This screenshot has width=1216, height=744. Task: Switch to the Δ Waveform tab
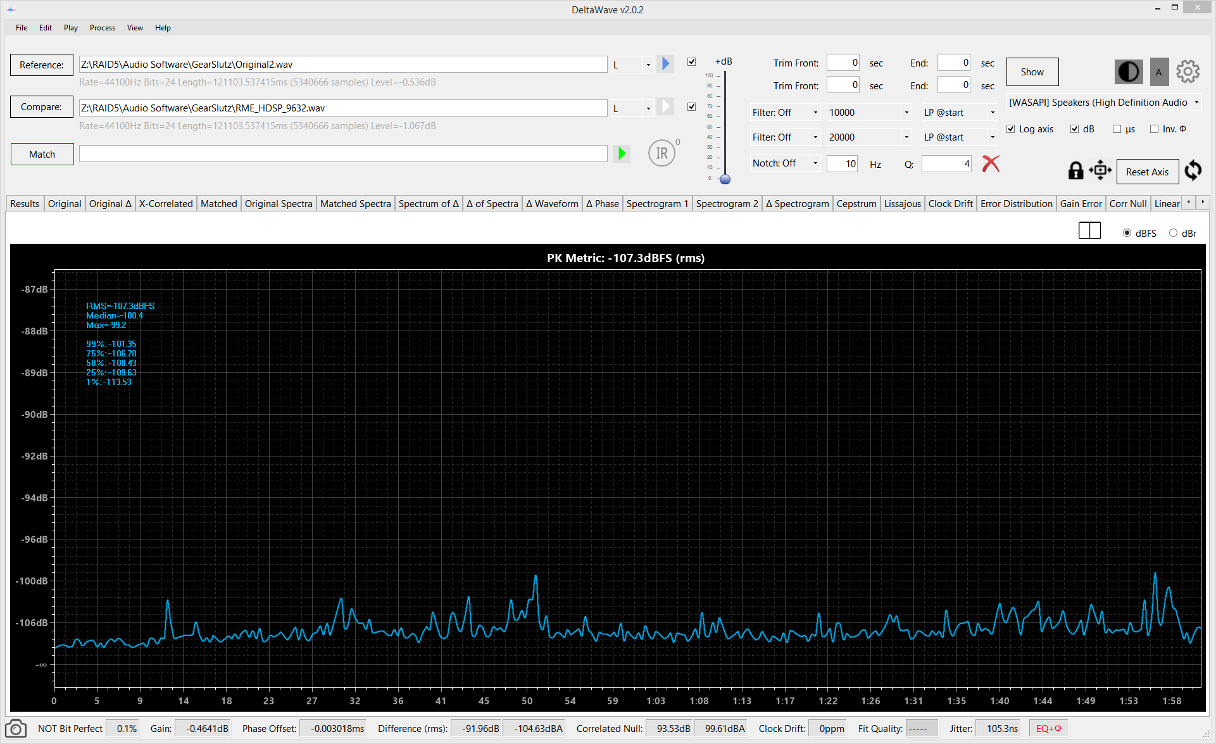tap(552, 203)
